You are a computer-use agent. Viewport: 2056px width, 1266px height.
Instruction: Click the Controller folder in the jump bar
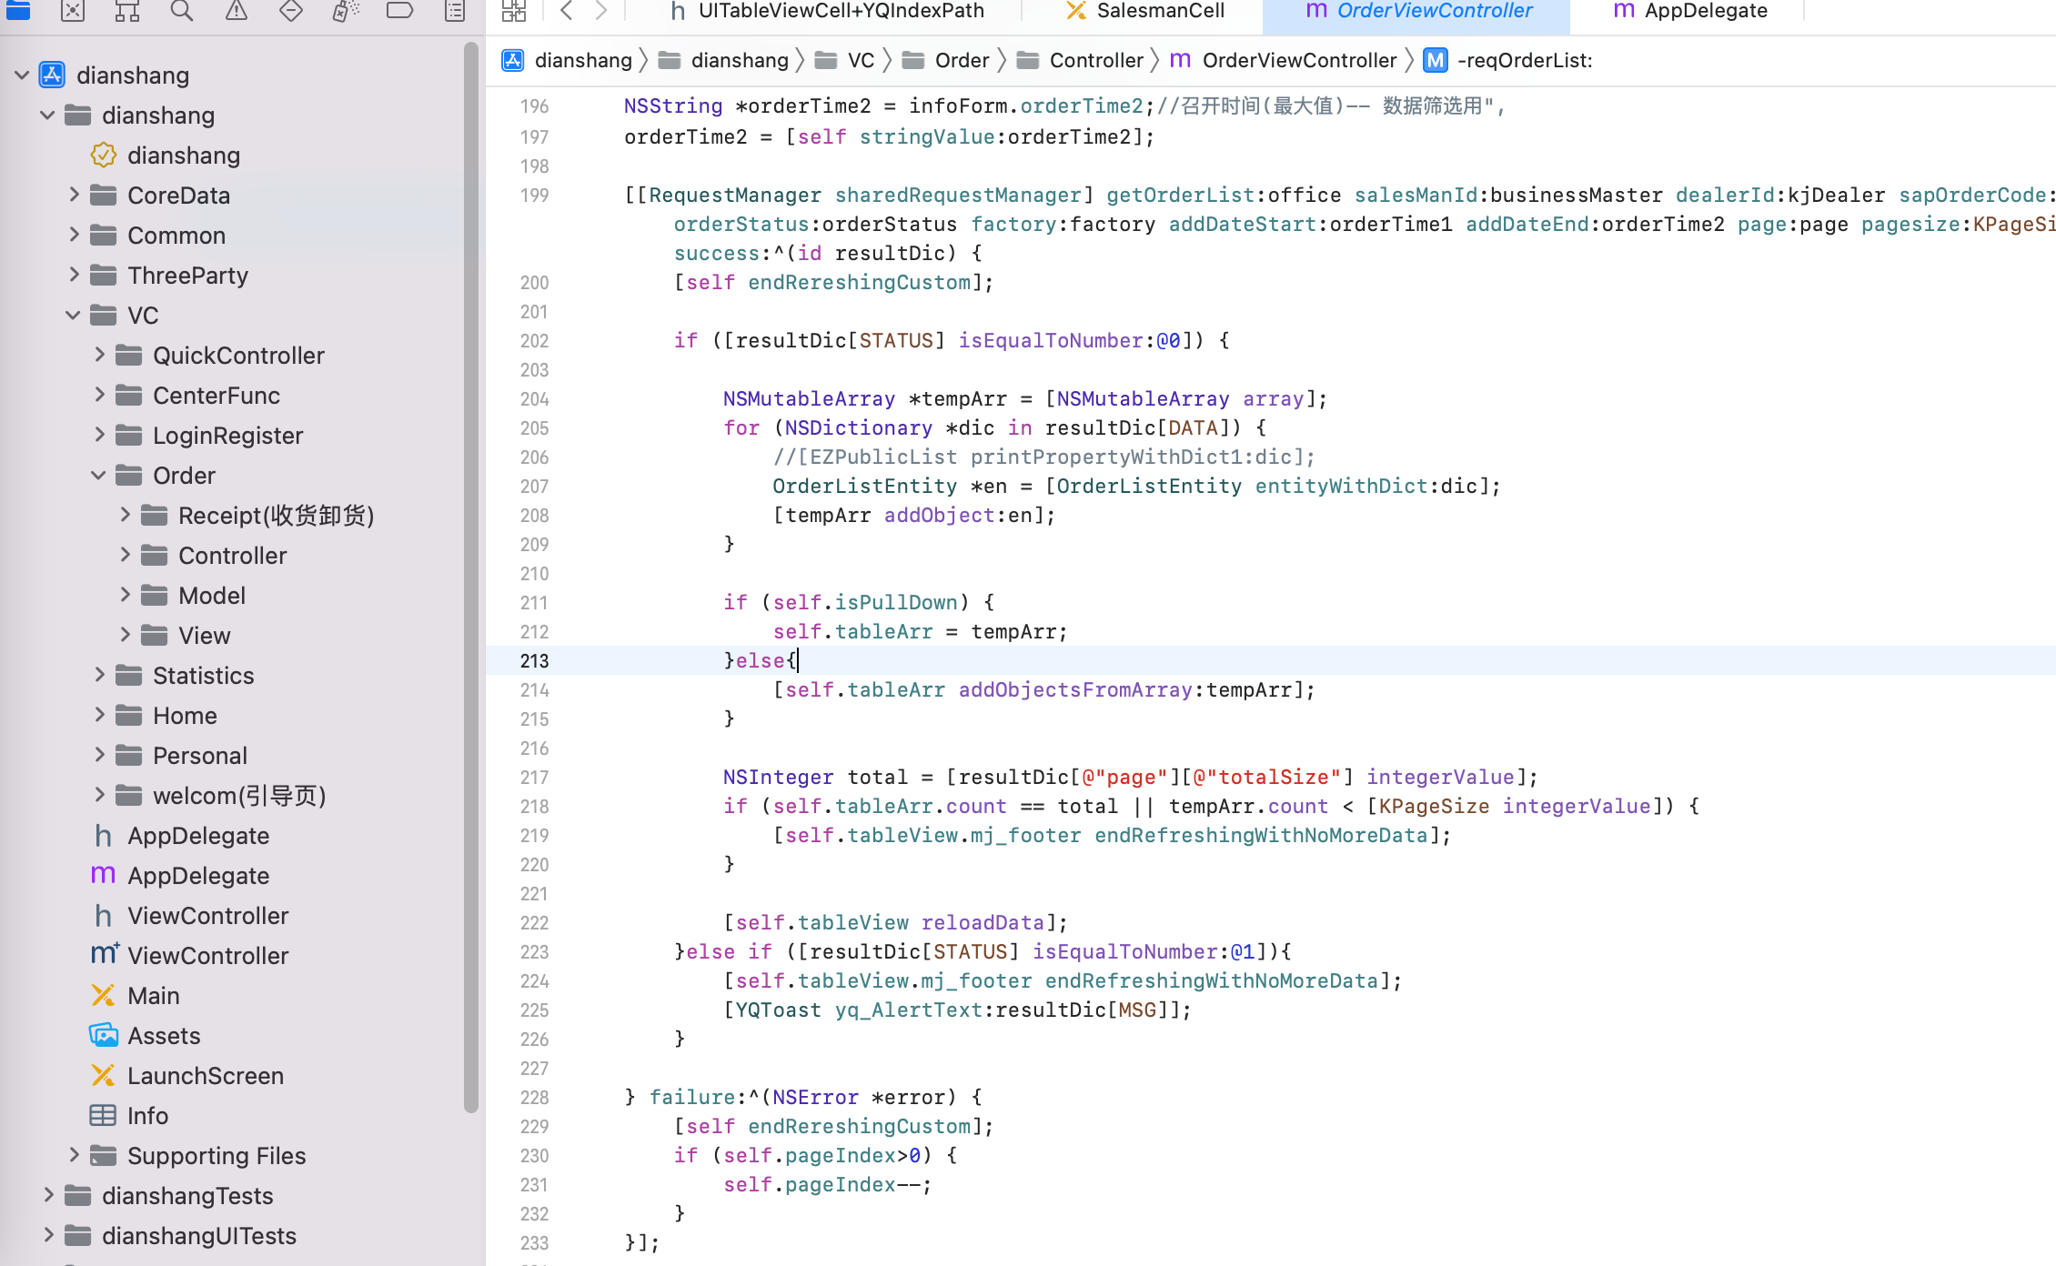(x=1081, y=60)
